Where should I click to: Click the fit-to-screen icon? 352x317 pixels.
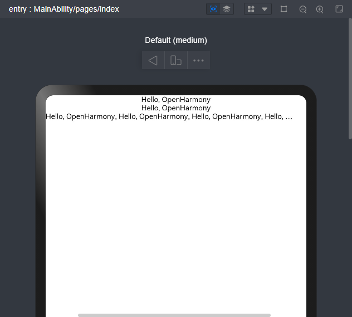point(339,9)
